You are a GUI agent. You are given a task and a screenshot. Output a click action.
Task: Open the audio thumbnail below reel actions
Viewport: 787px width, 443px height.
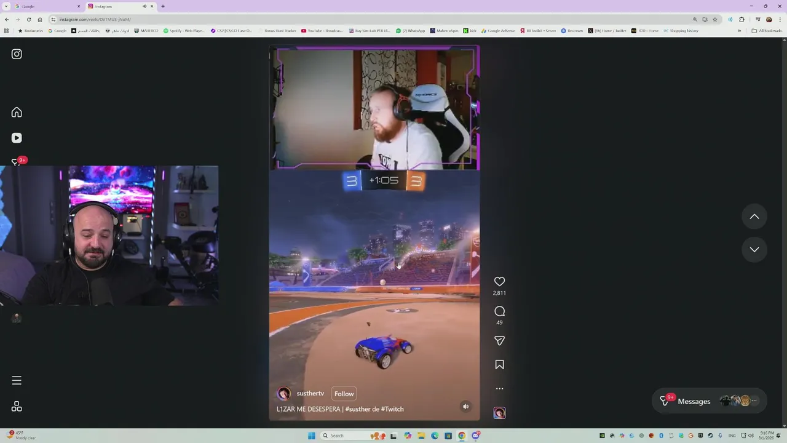499,413
